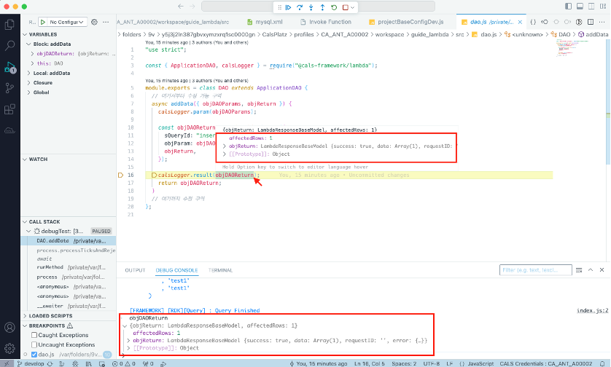Expand objDAOReturn variable in Variables
Image resolution: width=611 pixels, height=367 pixels.
(33, 54)
